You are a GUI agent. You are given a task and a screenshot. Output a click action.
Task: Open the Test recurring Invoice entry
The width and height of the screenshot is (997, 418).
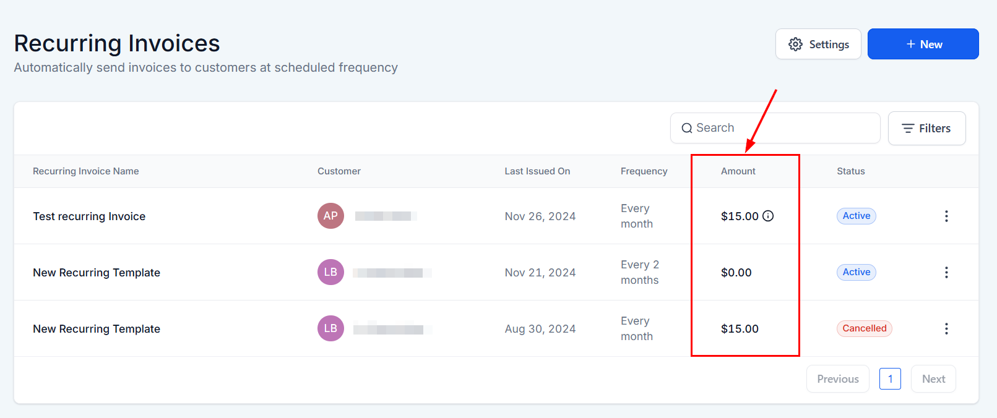tap(89, 216)
